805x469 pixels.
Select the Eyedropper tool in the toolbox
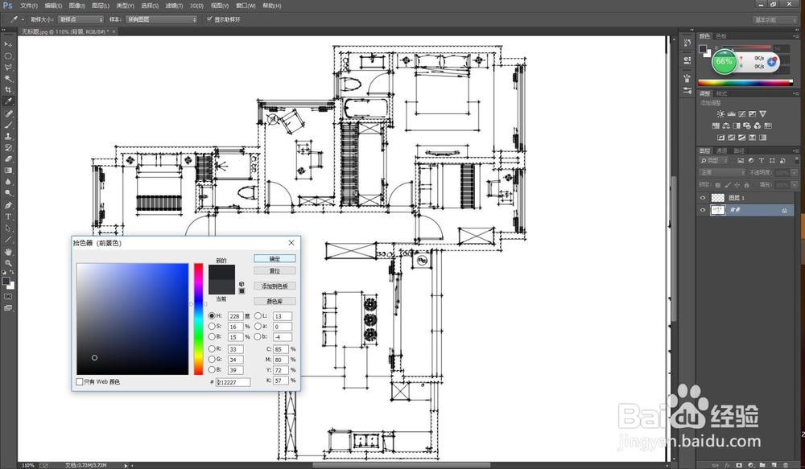[8, 101]
